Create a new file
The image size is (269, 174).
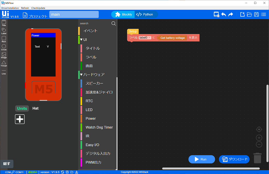pyautogui.click(x=242, y=15)
